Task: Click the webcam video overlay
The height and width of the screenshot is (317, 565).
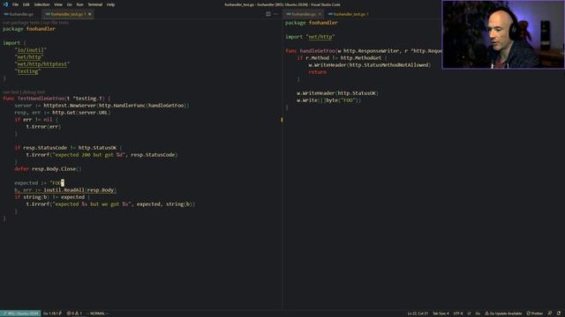Action: (503, 34)
